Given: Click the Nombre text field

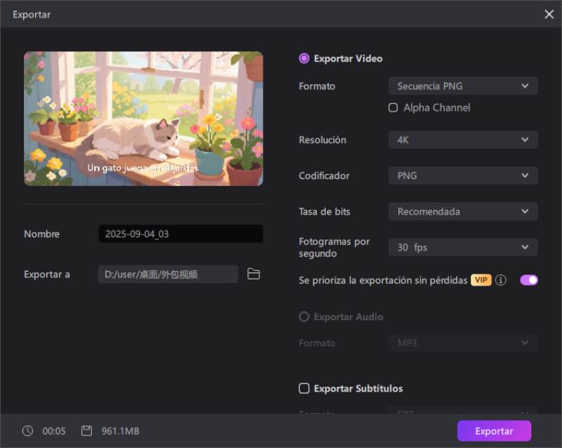Looking at the screenshot, I should click(181, 234).
